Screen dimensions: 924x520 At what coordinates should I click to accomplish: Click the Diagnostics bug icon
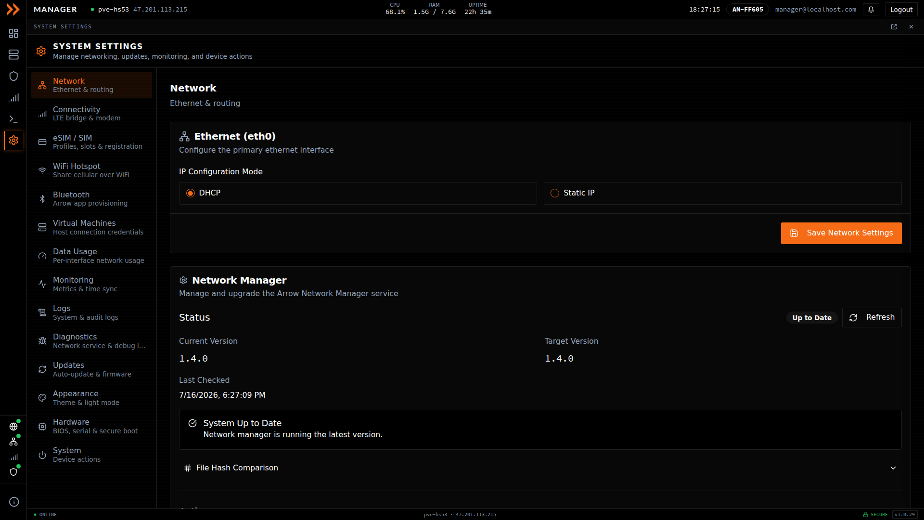42,341
